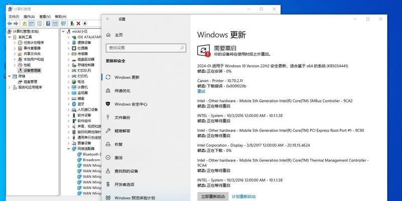Open the 文件(F) menu

coord(14,17)
